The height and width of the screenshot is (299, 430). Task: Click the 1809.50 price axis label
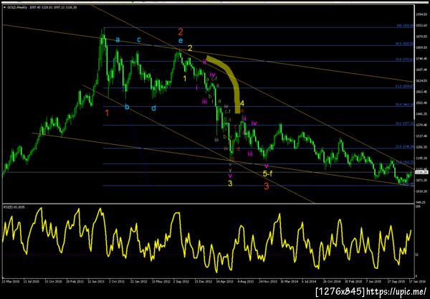pyautogui.click(x=421, y=47)
